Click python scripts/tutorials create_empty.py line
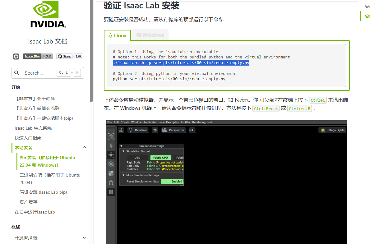370x244 pixels. point(169,79)
